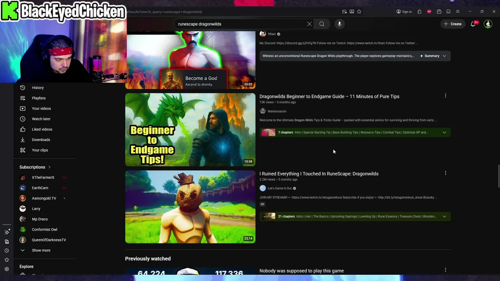
Task: Open the browser sidebar sparkle AI icon
Action: click(x=7, y=232)
